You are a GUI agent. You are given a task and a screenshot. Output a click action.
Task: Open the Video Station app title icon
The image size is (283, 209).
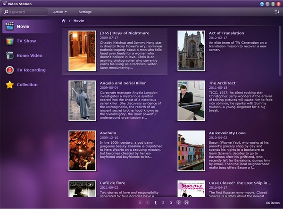[5, 4]
